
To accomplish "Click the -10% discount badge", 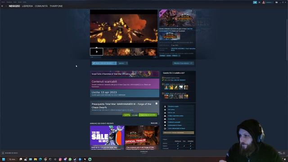I will [x=126, y=115].
